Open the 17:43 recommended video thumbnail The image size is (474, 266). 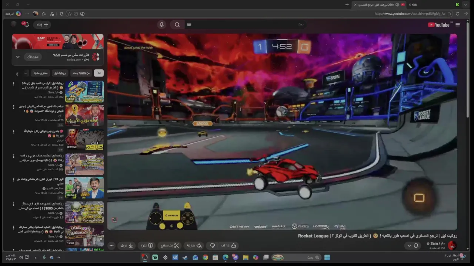[x=84, y=236]
